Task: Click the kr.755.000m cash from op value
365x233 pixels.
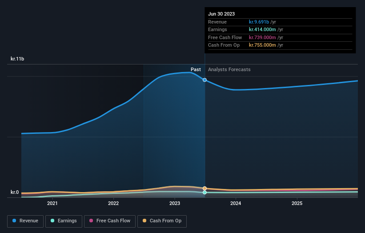Action: [x=262, y=45]
